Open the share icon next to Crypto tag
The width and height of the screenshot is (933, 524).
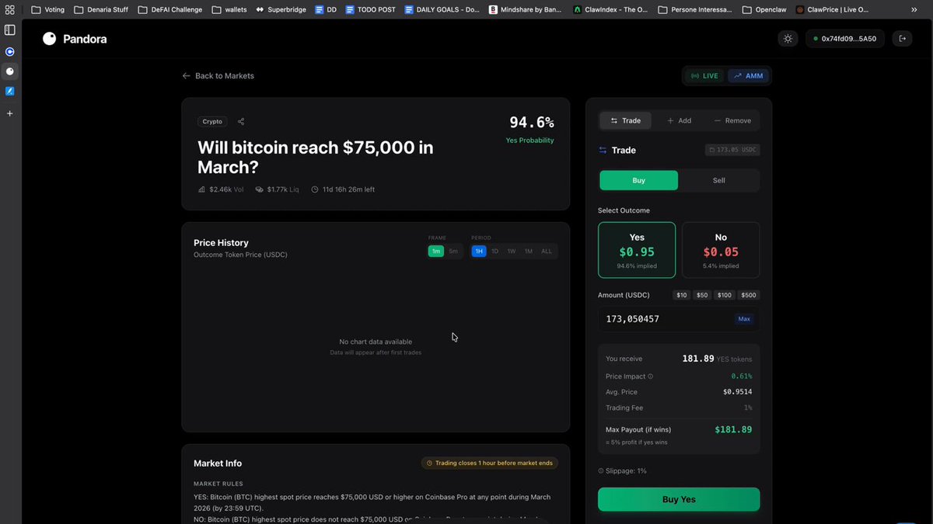(240, 121)
